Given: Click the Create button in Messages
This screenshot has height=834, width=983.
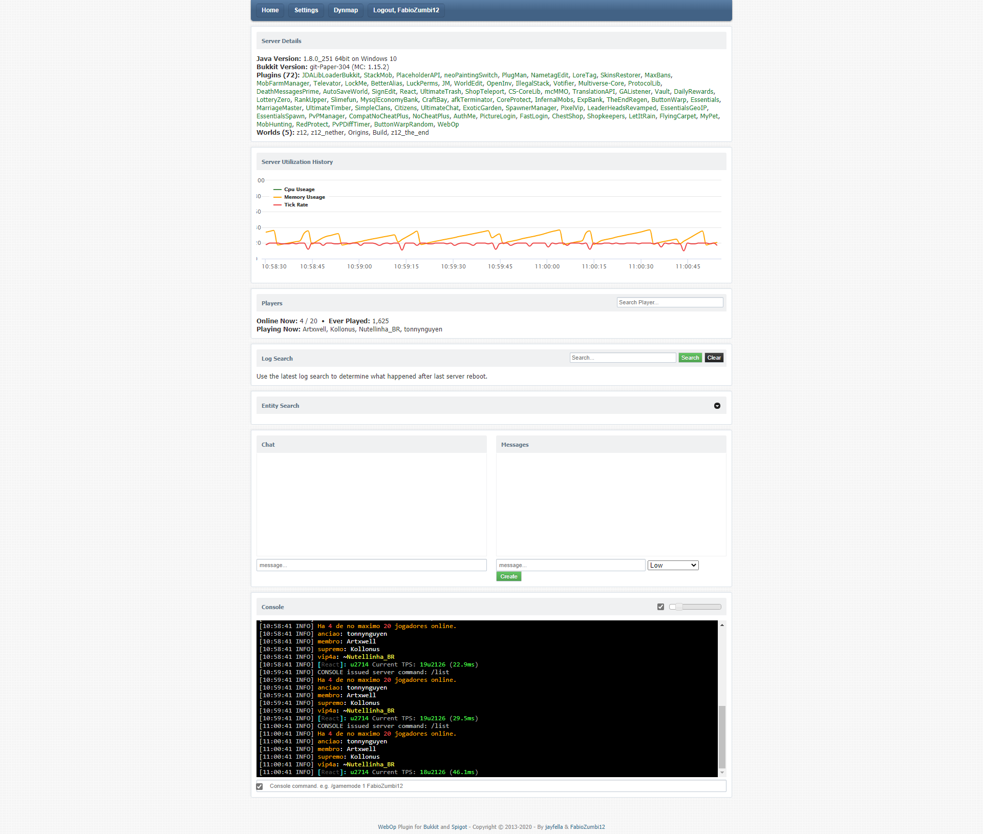Looking at the screenshot, I should click(509, 576).
